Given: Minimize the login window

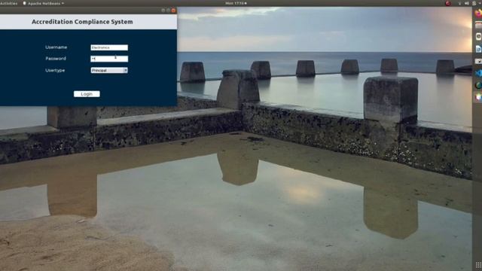Looking at the screenshot, I should pyautogui.click(x=163, y=11).
